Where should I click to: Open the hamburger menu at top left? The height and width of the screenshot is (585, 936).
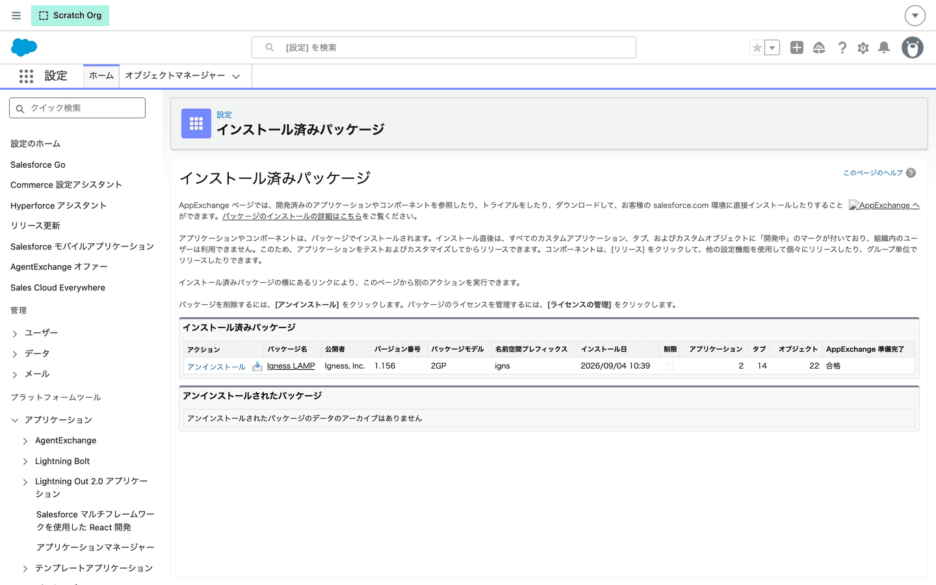16,16
